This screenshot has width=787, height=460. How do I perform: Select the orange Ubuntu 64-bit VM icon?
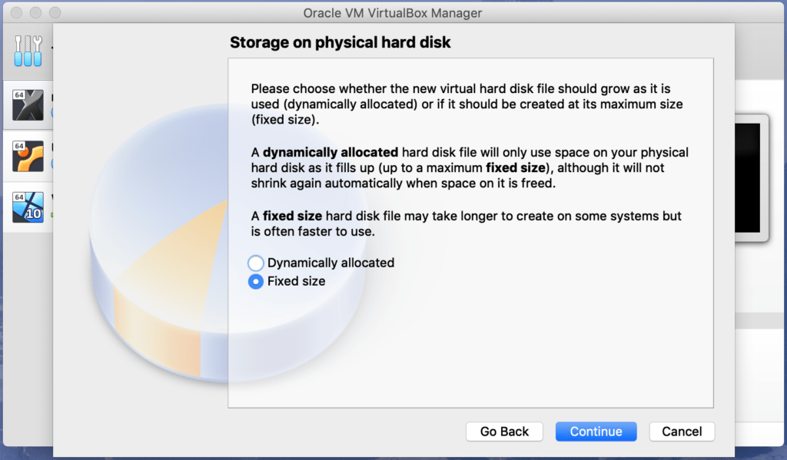pyautogui.click(x=28, y=157)
